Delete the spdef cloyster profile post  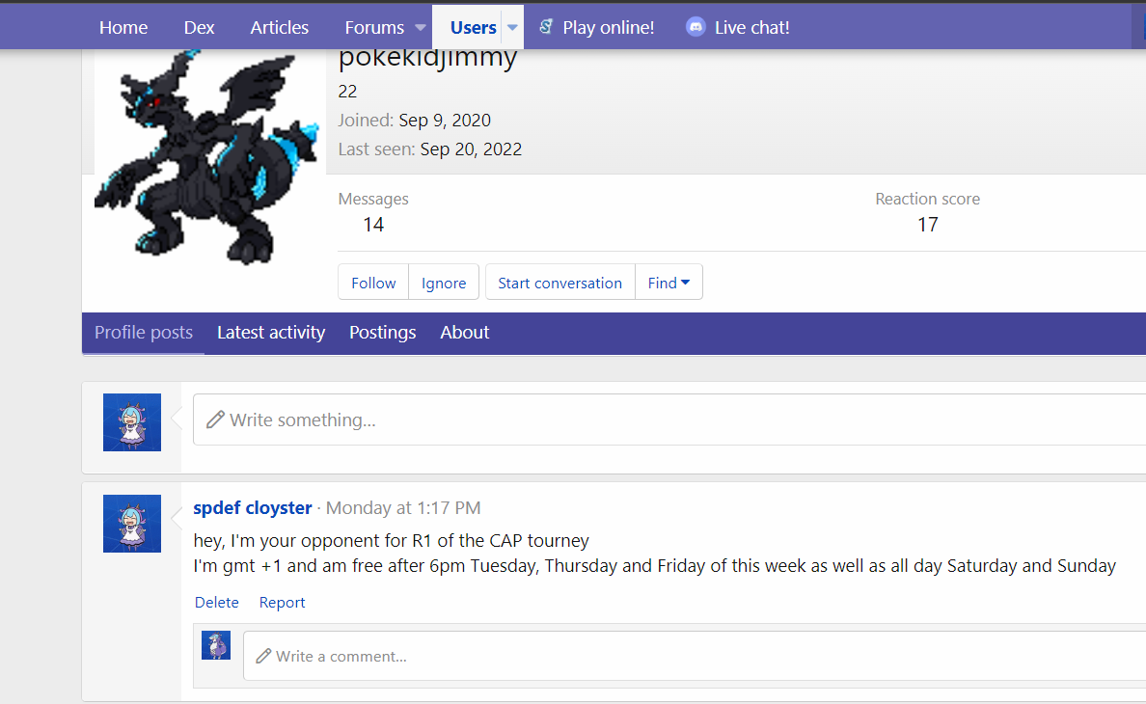tap(216, 603)
